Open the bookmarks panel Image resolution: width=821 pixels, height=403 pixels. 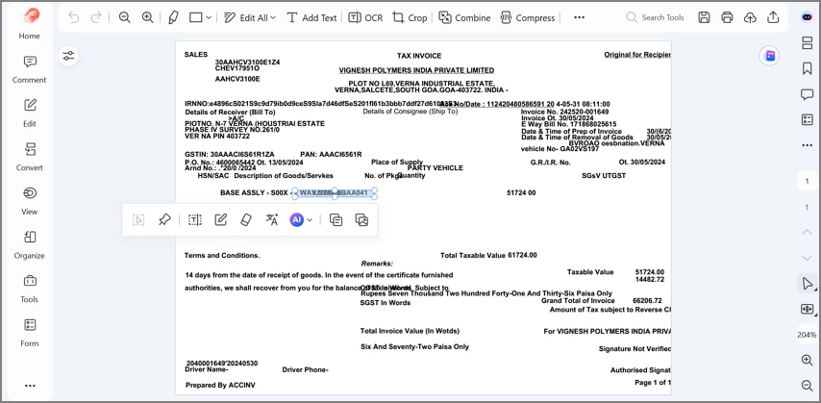807,68
